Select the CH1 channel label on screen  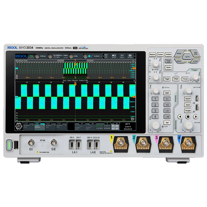pos(28,126)
